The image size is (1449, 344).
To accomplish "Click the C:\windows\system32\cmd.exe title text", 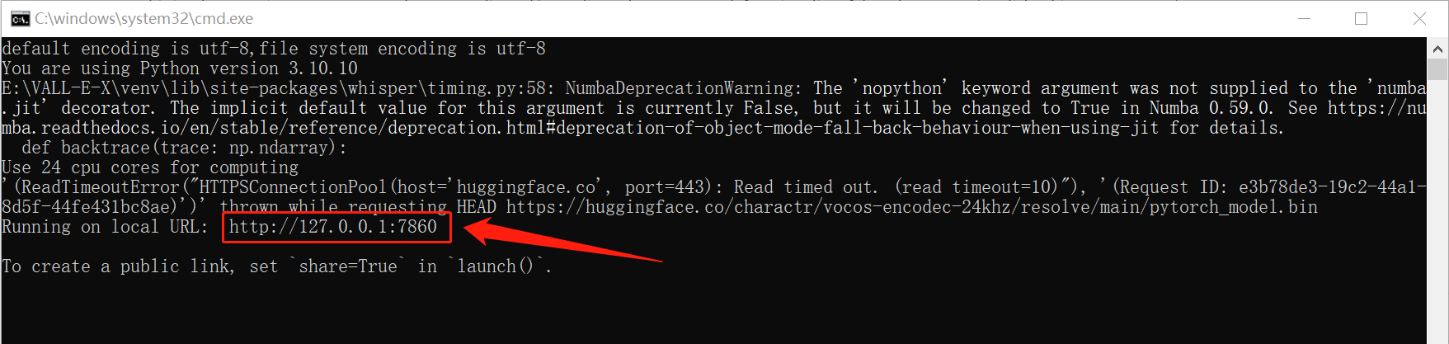I will pos(143,19).
